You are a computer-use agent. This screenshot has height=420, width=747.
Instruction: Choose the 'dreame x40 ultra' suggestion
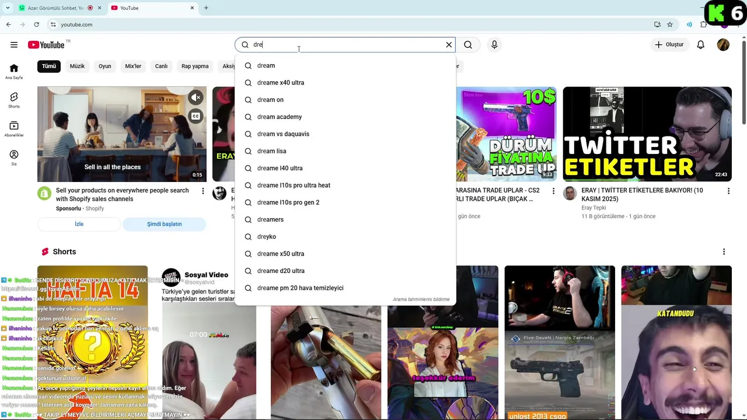345,83
